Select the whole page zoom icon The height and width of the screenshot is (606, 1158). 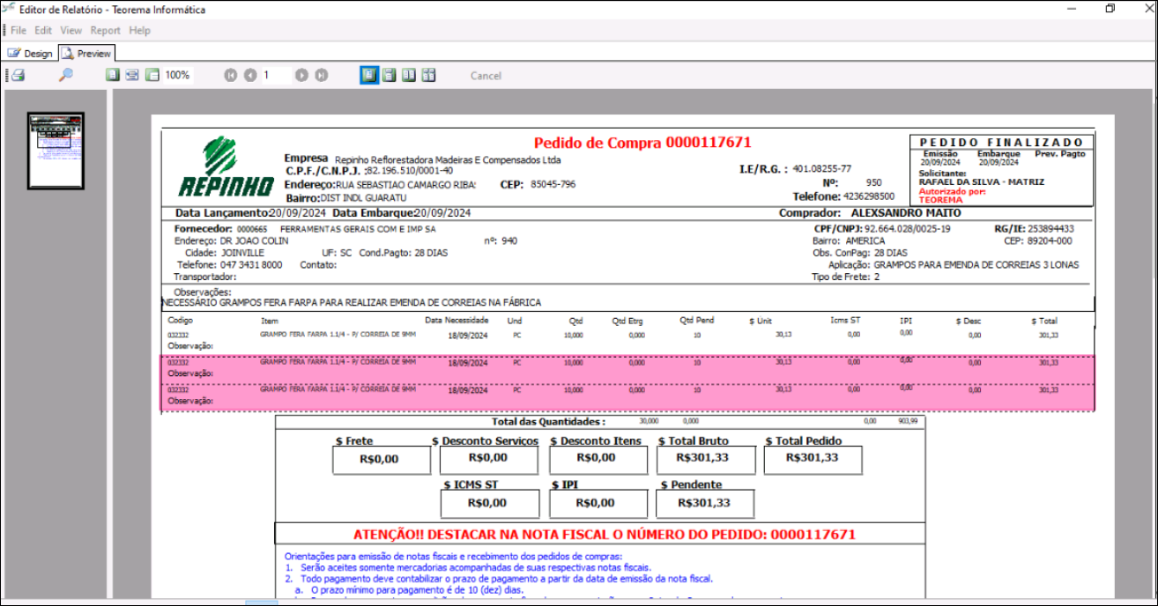[x=112, y=76]
